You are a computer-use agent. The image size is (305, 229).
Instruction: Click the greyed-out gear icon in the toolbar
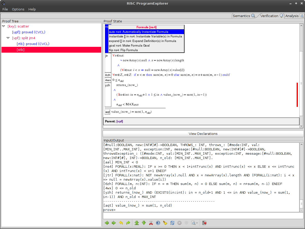pyautogui.click(x=187, y=223)
